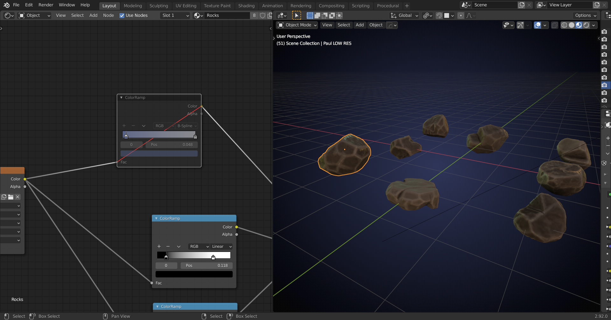Viewport: 611px width, 320px height.
Task: Click the Blender logo icon
Action: pos(6,5)
